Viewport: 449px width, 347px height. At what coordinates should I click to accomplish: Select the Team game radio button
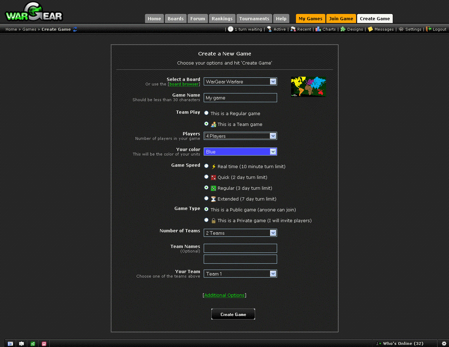coord(207,124)
